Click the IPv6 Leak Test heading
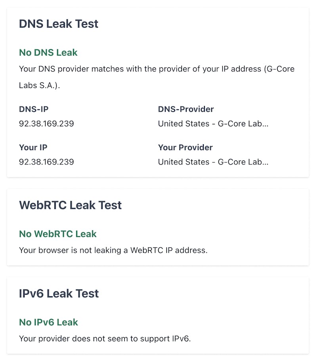Screen dimensions: 317x362 tap(59, 293)
